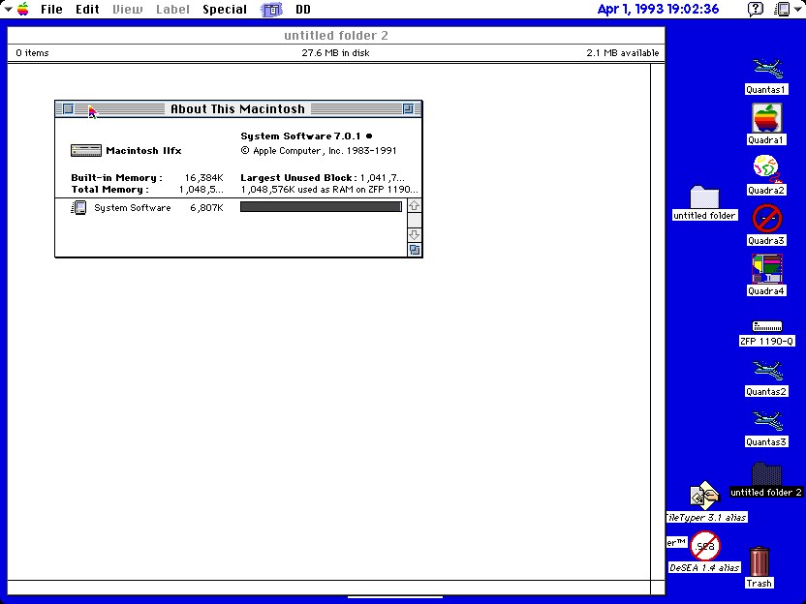Click the System Software icon in memory list
806x604 pixels.
tap(78, 207)
